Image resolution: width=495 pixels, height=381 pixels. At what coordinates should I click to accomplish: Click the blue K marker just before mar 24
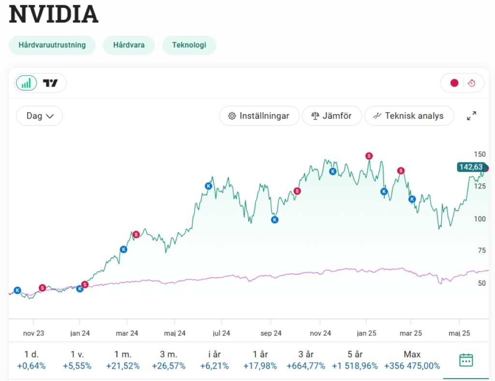(x=123, y=249)
